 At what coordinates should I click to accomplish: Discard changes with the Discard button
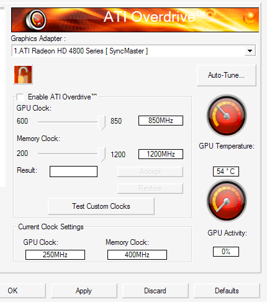155,291
